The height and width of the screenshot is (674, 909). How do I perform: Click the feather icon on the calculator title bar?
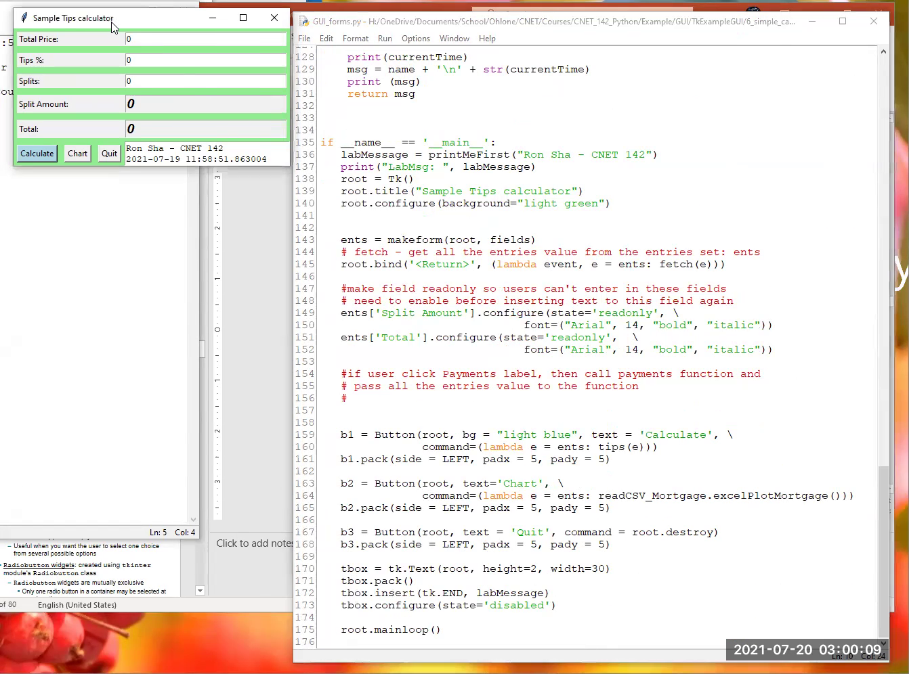[x=24, y=18]
